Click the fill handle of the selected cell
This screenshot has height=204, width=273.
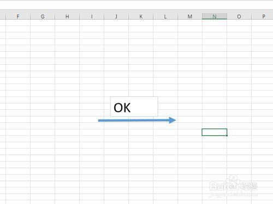point(227,135)
